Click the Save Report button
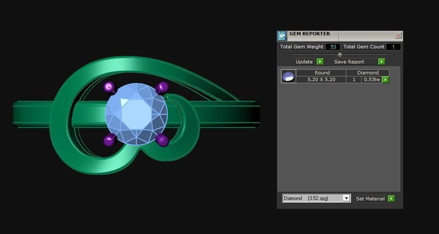Viewport: 439px width, 234px height. tap(355, 62)
